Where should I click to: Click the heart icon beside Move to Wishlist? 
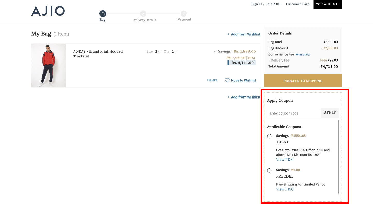click(x=227, y=80)
